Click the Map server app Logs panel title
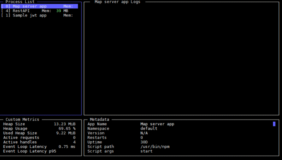 118,2
